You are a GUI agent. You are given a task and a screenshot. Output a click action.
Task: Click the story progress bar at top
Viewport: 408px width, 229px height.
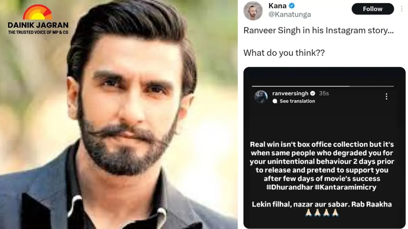click(x=323, y=86)
